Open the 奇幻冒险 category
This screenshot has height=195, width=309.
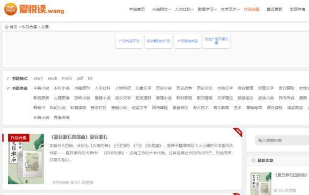point(286,88)
